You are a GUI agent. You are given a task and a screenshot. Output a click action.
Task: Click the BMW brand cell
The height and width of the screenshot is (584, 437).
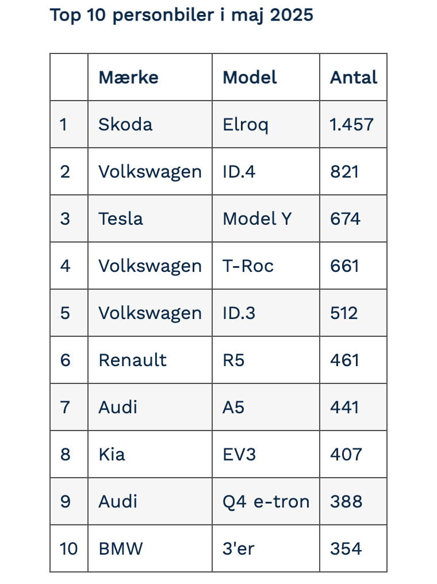tap(120, 549)
